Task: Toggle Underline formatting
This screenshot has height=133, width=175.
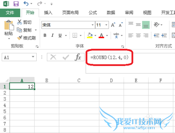Action: point(60,35)
